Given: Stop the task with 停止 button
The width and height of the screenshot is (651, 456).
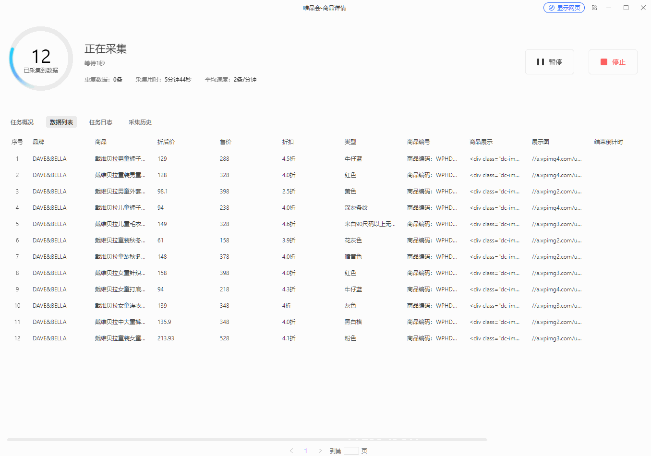Looking at the screenshot, I should [613, 62].
